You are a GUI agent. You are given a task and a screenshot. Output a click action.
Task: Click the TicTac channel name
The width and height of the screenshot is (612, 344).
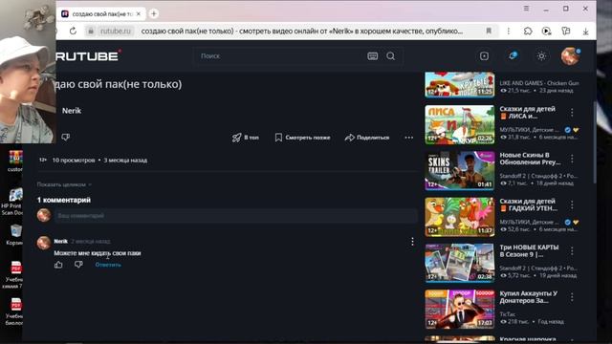pos(508,314)
